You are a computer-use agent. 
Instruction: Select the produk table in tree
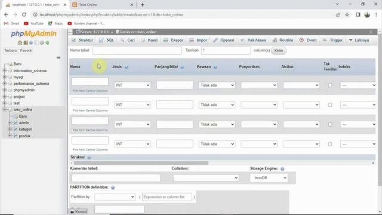[24, 136]
